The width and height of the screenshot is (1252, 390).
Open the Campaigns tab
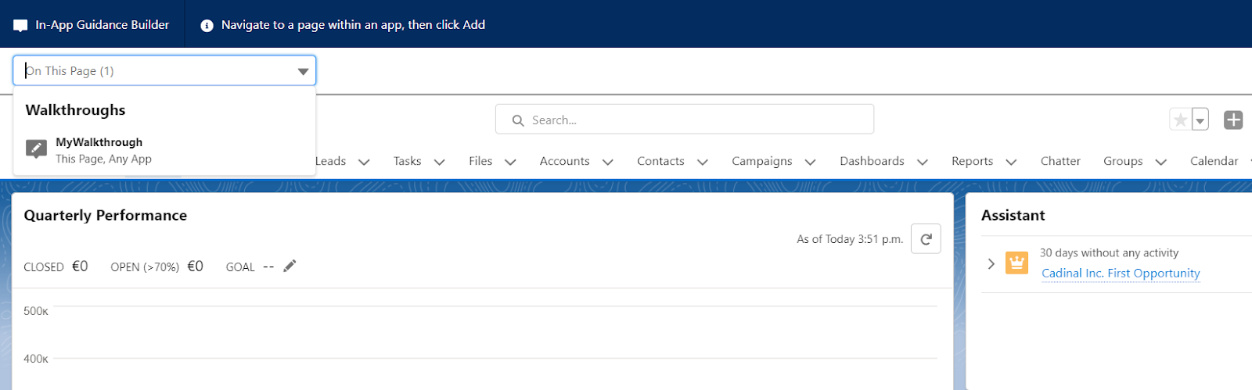(x=761, y=161)
